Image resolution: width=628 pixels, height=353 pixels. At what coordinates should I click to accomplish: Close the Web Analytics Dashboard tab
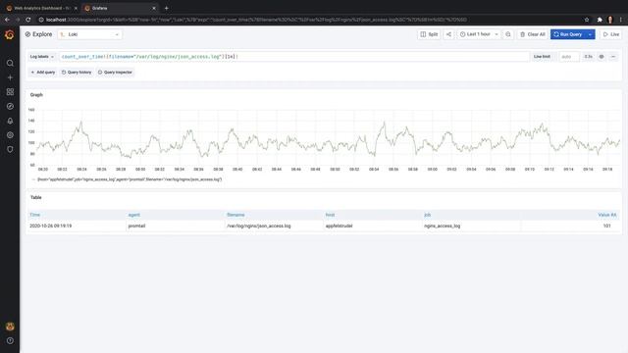[76, 8]
